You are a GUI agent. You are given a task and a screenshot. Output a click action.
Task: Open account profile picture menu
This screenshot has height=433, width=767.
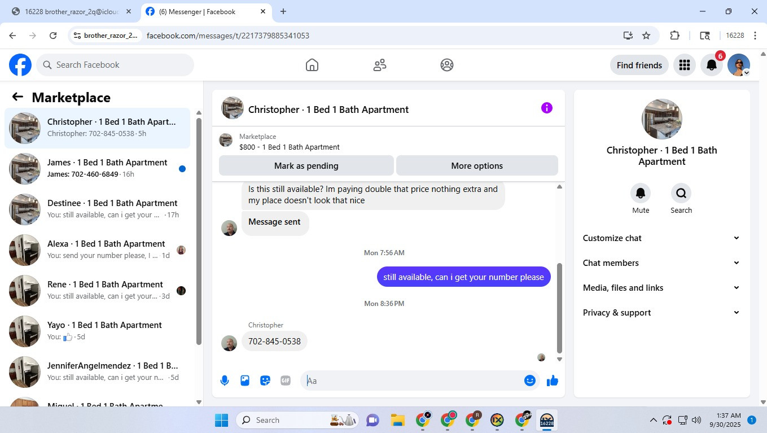tap(739, 65)
